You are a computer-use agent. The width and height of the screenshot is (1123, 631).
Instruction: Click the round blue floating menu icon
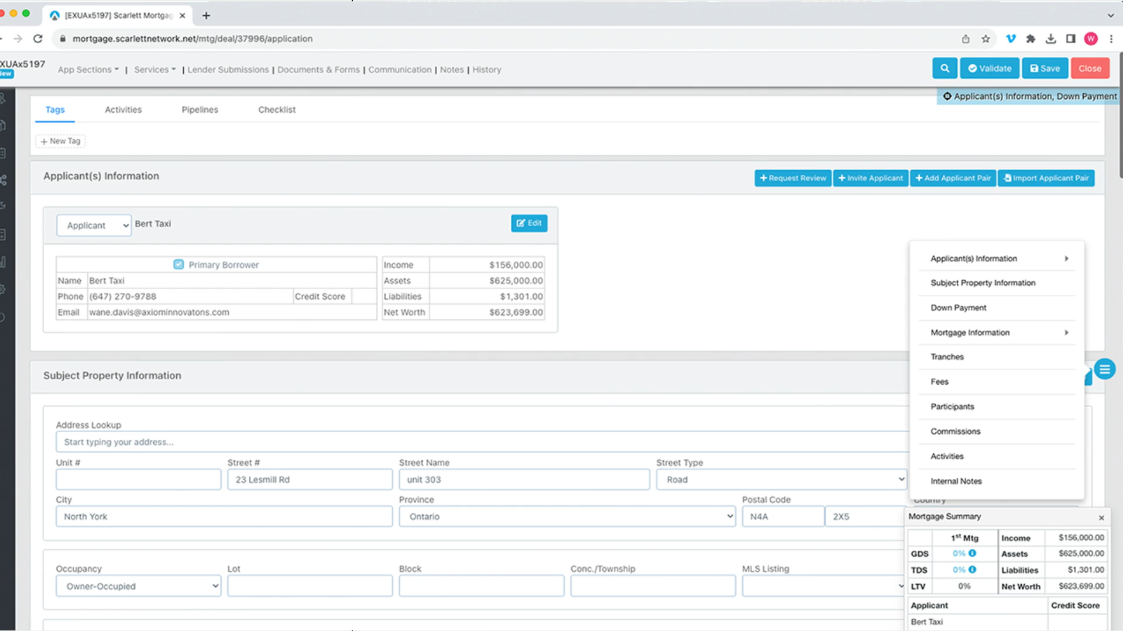click(1104, 370)
